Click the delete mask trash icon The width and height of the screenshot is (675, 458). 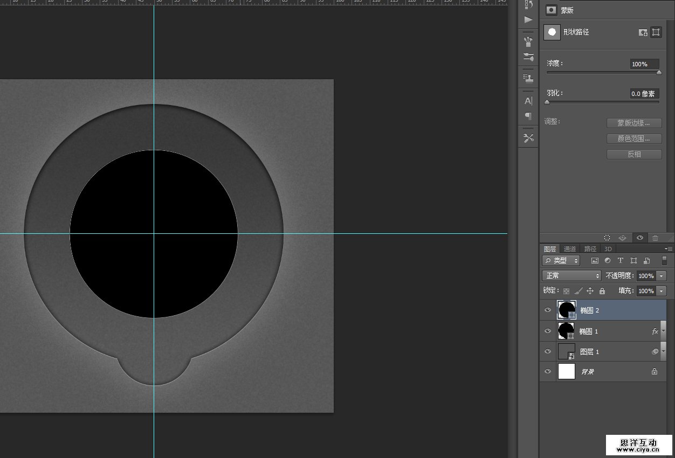click(655, 238)
